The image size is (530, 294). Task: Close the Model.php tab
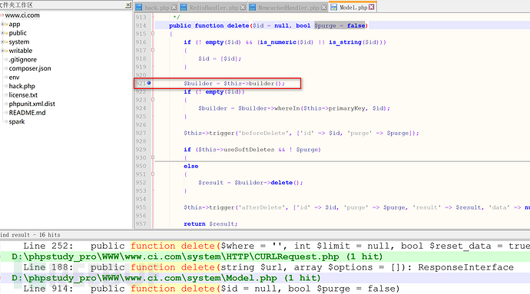pyautogui.click(x=372, y=7)
